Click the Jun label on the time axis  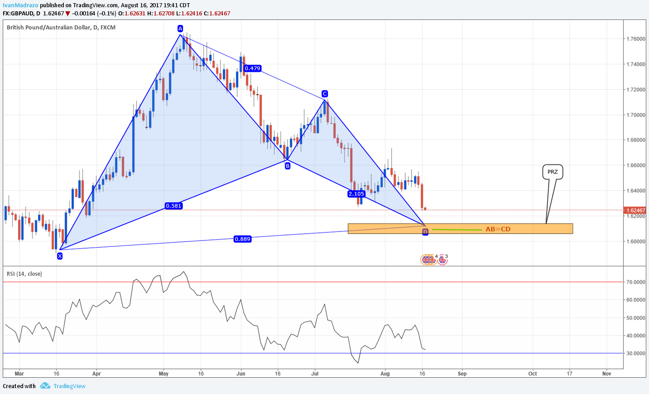click(x=241, y=374)
